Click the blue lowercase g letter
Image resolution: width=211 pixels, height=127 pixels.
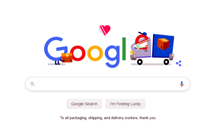point(112,56)
